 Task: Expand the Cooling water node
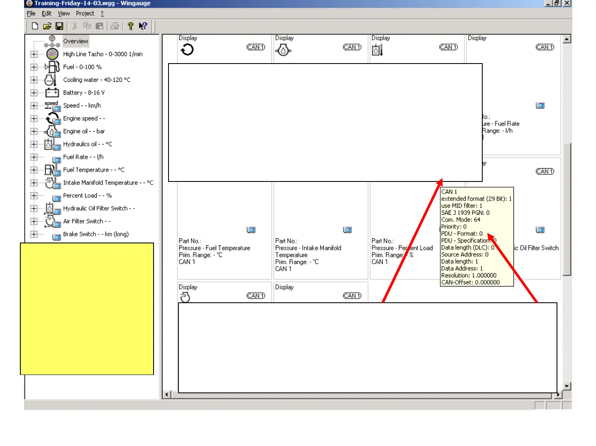point(34,80)
